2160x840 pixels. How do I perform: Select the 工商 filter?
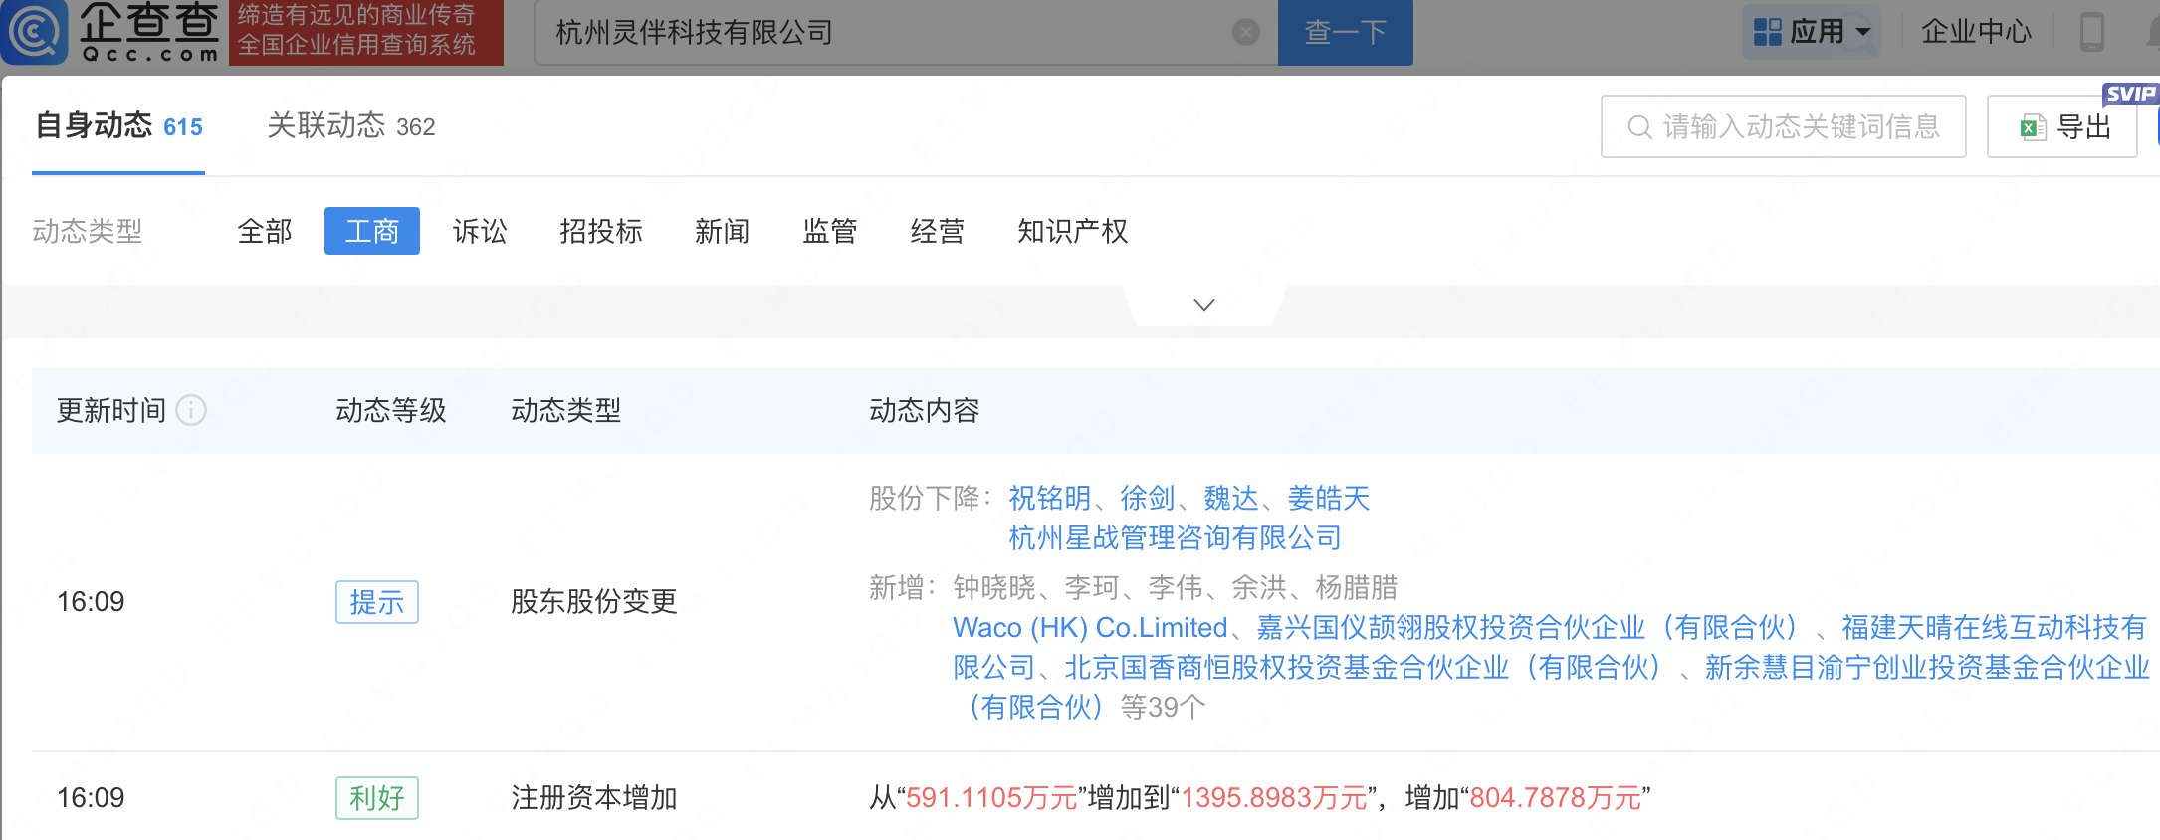click(x=372, y=231)
